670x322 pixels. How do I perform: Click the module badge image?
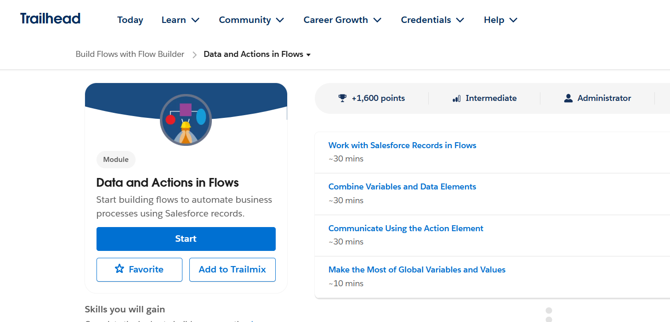[186, 120]
